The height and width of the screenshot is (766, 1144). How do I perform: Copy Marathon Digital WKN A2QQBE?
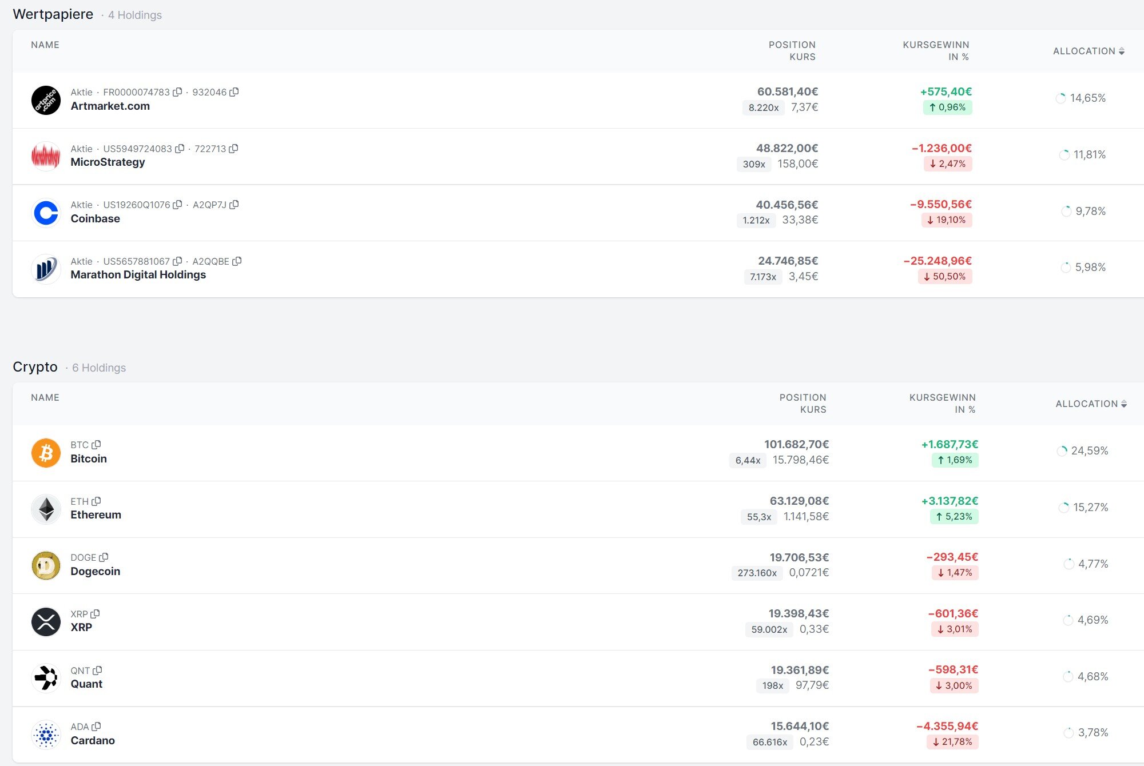click(x=237, y=261)
